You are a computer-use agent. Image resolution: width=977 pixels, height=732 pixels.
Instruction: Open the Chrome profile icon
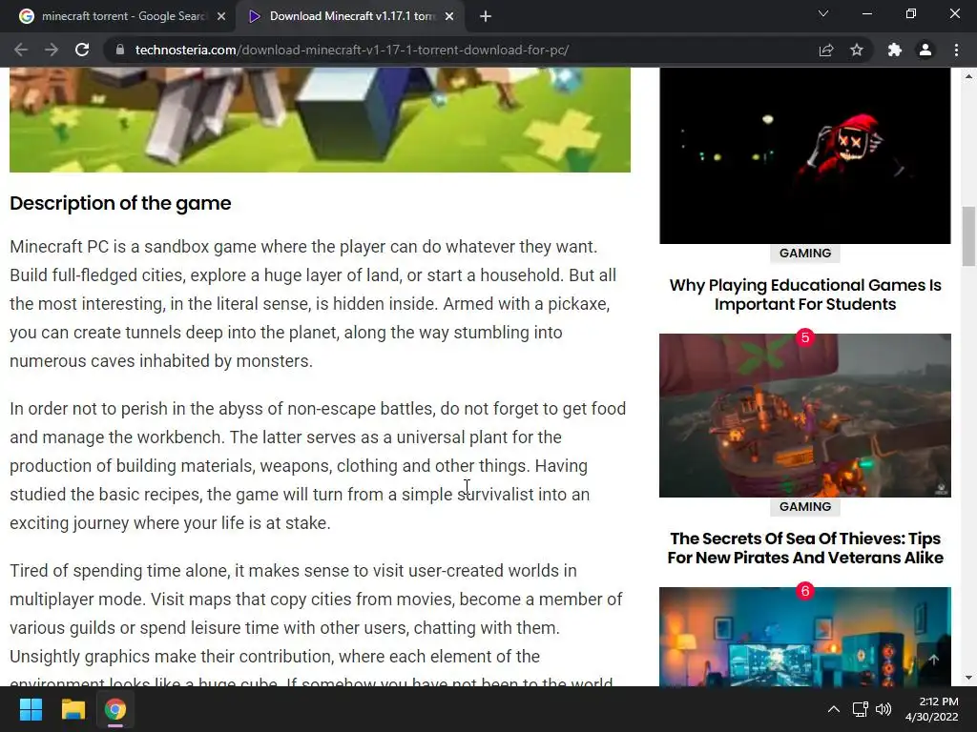pos(925,50)
